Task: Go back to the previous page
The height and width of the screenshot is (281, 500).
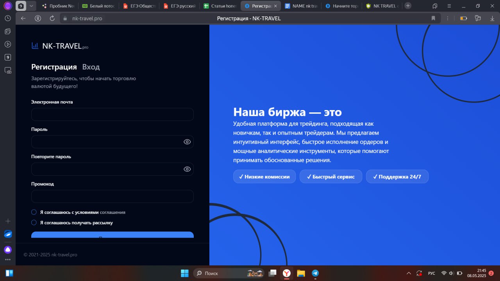Action: click(23, 18)
